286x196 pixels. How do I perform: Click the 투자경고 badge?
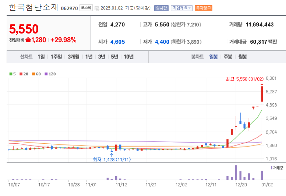(x=204, y=8)
